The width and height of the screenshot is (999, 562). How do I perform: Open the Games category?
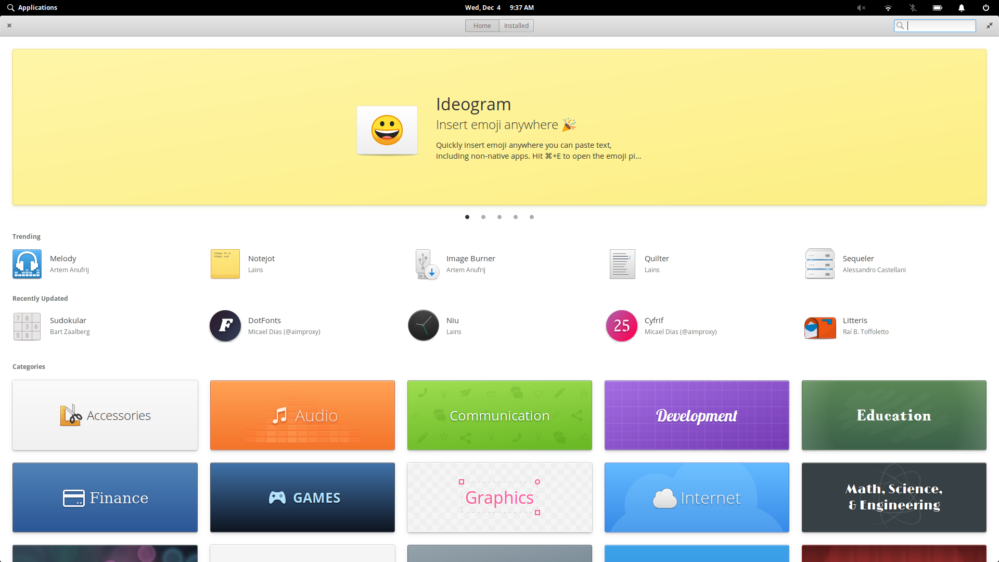tap(302, 497)
